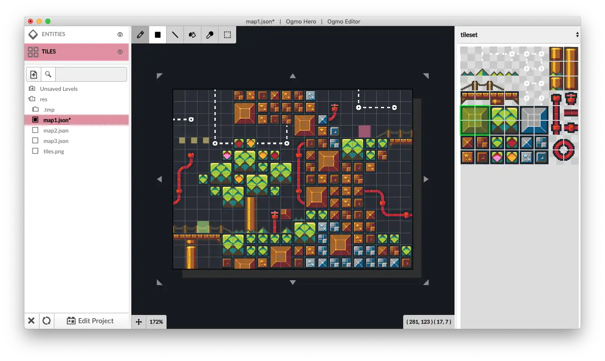
Task: Pick the large green leafy block tile
Action: coord(505,120)
